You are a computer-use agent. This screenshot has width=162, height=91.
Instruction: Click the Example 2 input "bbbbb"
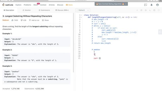click(15, 55)
